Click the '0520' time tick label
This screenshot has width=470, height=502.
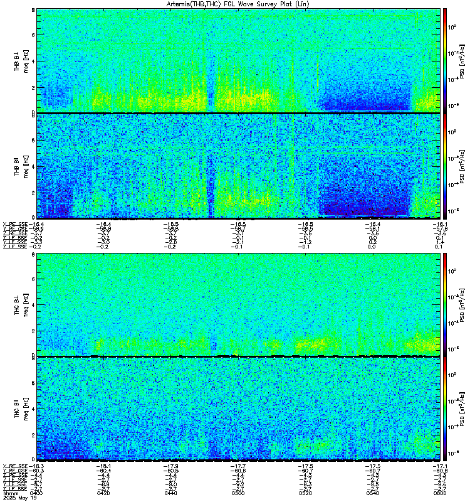pos(305,493)
